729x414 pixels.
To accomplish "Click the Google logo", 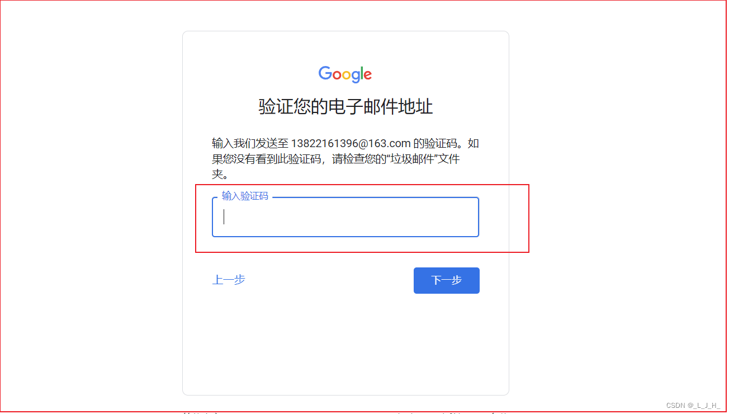I will (345, 74).
